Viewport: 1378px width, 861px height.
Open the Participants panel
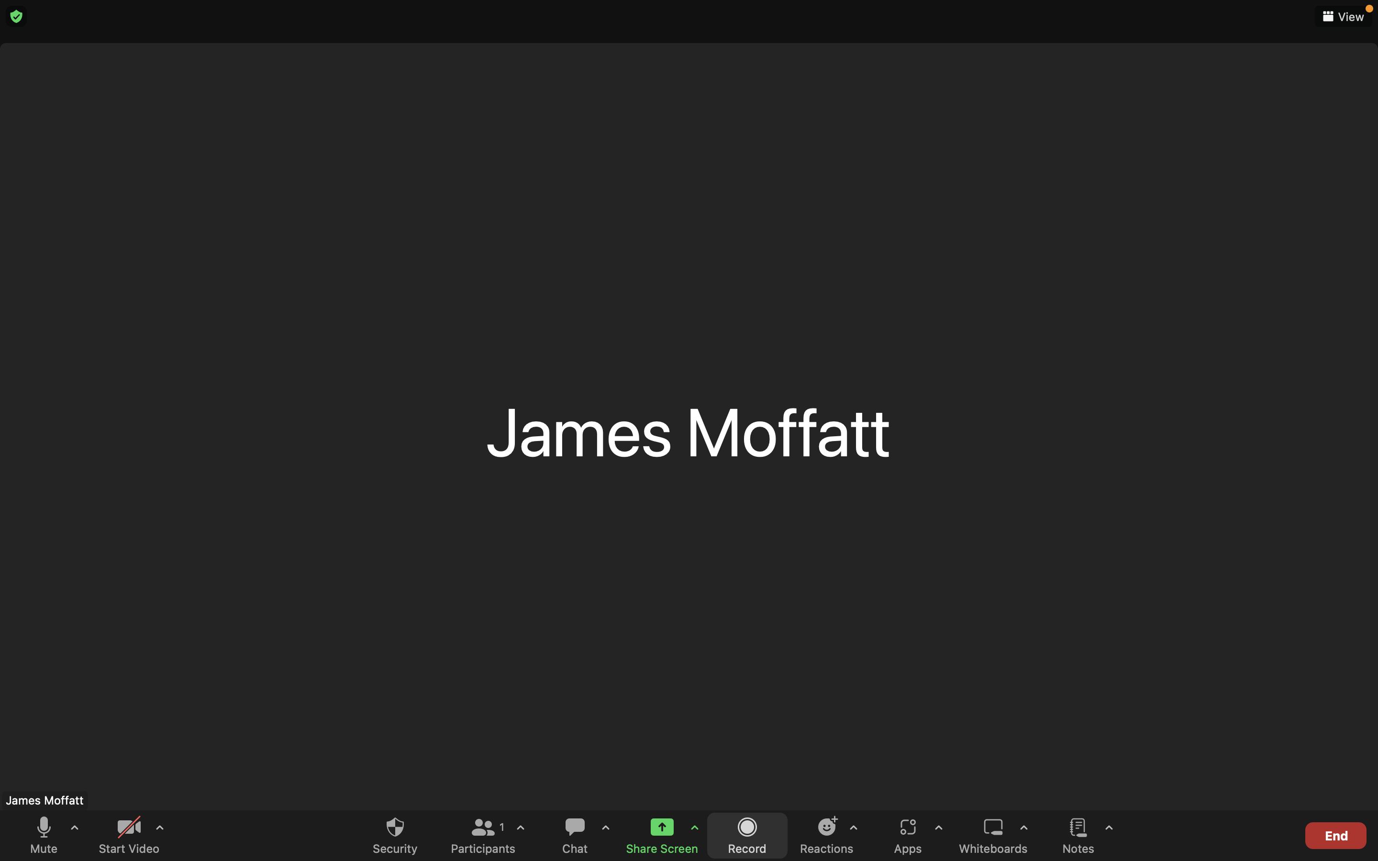482,834
